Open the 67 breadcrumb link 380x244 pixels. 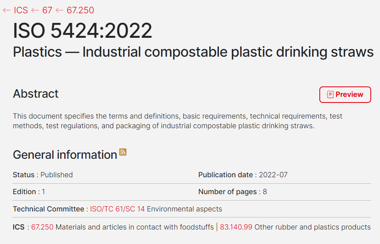pyautogui.click(x=47, y=10)
